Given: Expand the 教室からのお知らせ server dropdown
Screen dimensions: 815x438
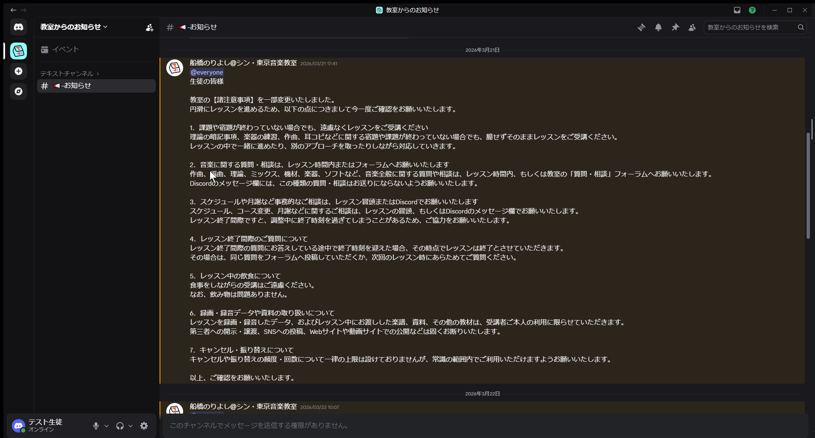Looking at the screenshot, I should (x=74, y=27).
